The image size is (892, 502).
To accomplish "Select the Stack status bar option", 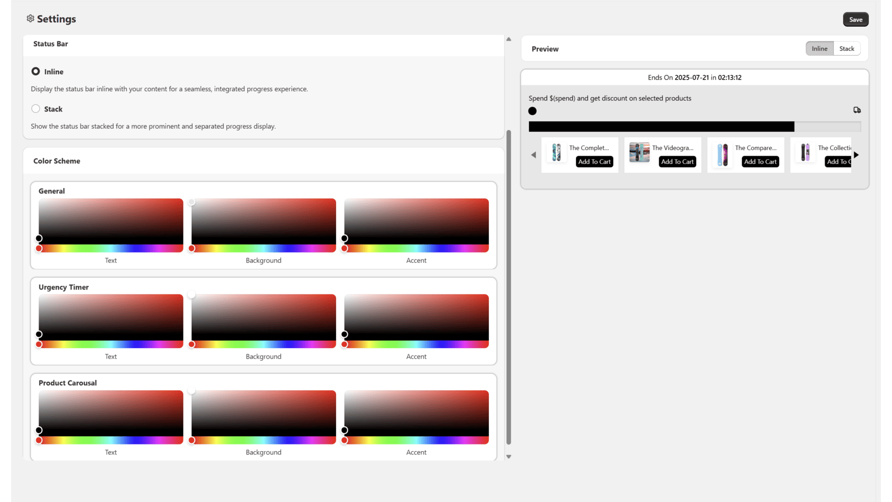I will point(36,109).
